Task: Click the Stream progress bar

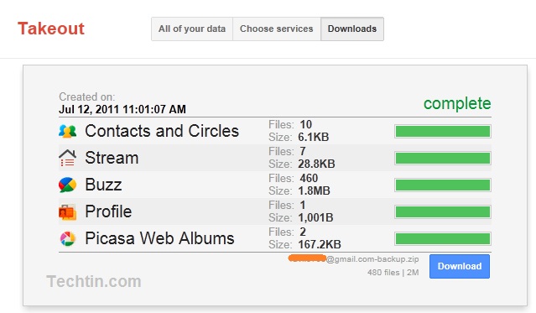Action: pos(443,158)
